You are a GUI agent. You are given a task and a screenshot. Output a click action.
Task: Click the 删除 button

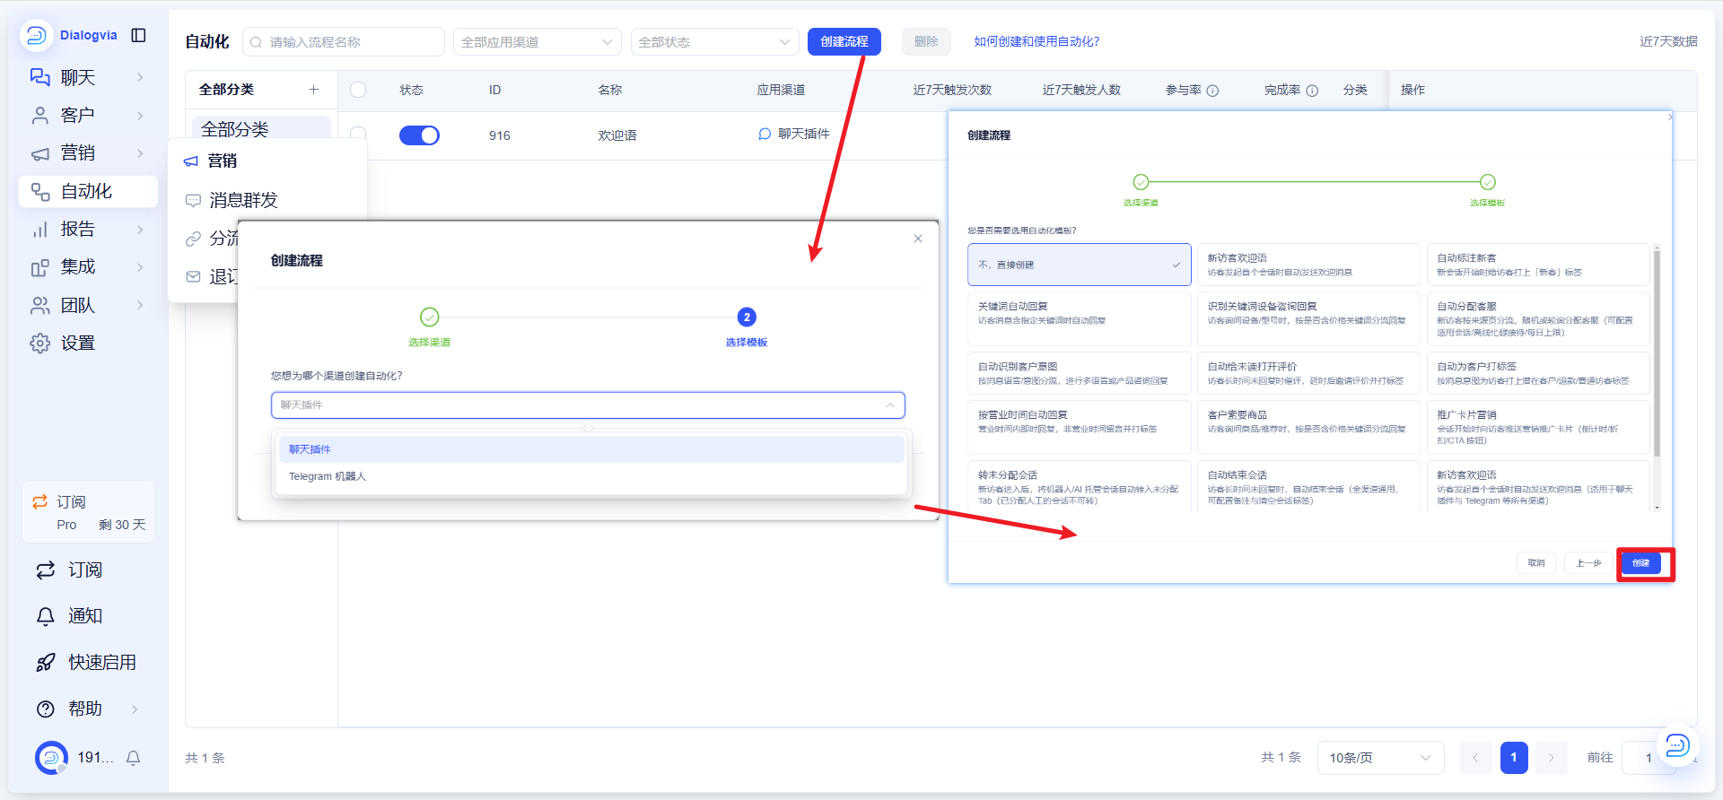pyautogui.click(x=926, y=42)
